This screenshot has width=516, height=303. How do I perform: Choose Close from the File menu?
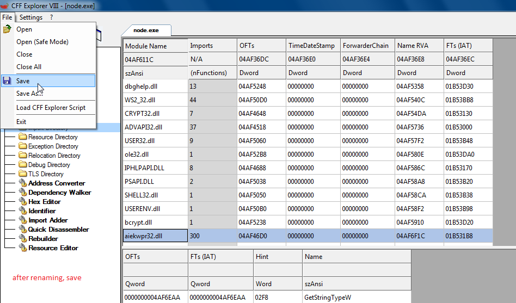pos(48,54)
